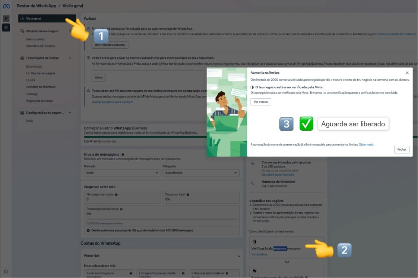Click 'Prime Net' account name
This screenshot has height=278, width=418.
pyautogui.click(x=91, y=256)
